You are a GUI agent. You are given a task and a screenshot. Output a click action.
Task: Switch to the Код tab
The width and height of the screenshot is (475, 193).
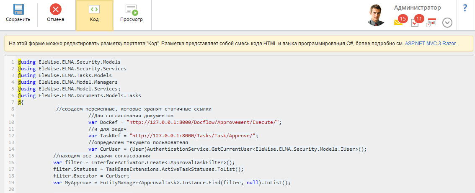94,15
